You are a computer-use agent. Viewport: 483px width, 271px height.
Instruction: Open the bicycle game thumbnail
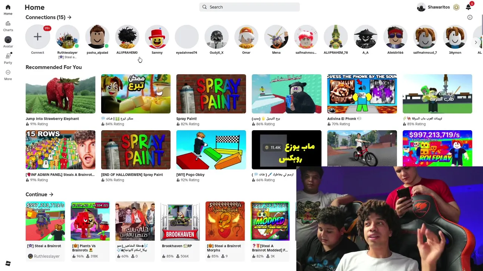tap(362, 148)
